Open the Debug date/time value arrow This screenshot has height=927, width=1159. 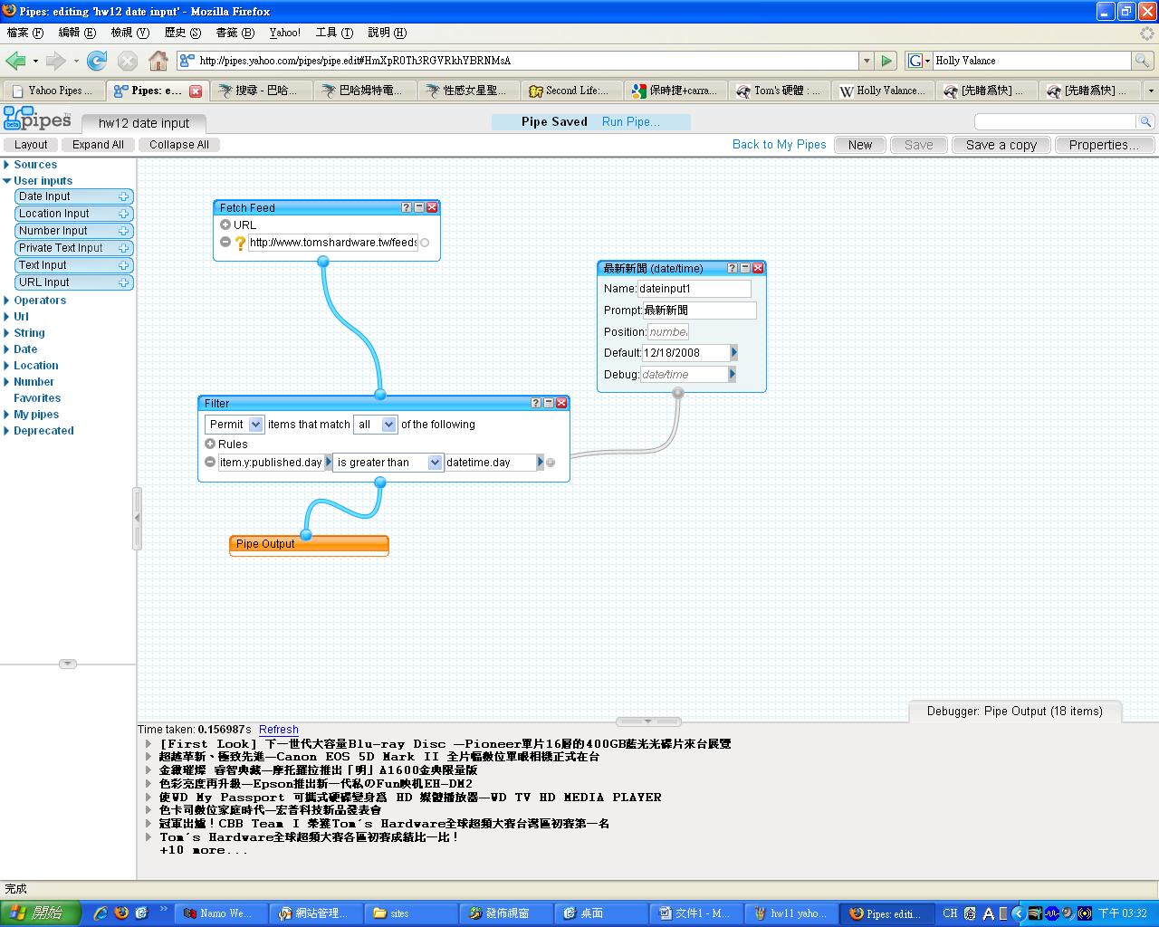(x=732, y=374)
